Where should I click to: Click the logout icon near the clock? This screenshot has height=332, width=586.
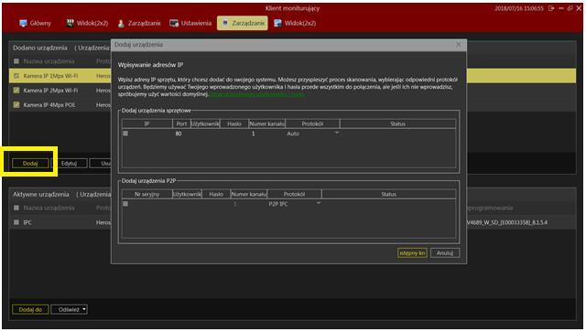pos(551,8)
